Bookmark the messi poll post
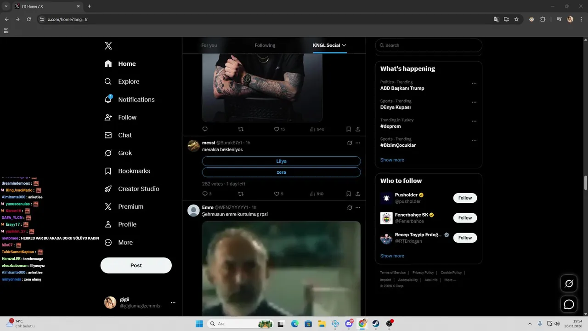Image resolution: width=588 pixels, height=331 pixels. tap(349, 194)
